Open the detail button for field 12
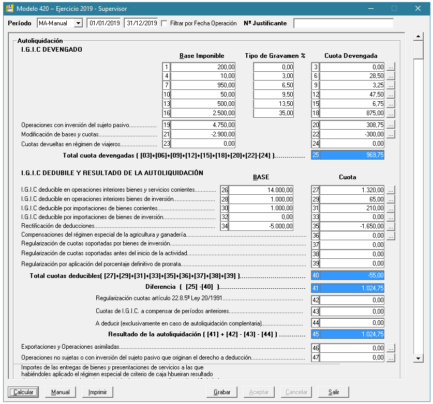This screenshot has height=404, width=433. coord(391,95)
